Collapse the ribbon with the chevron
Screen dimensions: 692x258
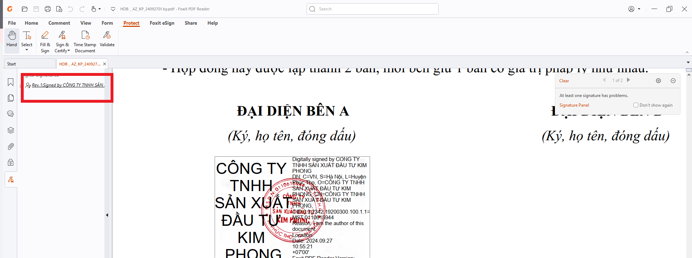(x=687, y=52)
